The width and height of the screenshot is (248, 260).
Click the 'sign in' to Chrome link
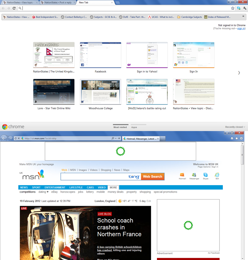coord(241,28)
